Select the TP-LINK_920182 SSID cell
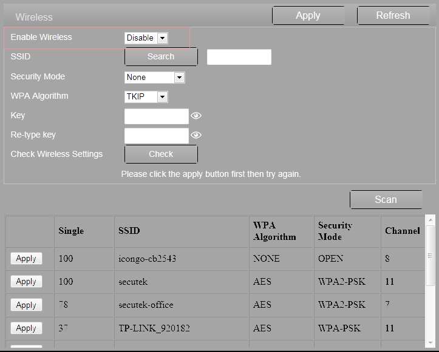 [x=181, y=328]
